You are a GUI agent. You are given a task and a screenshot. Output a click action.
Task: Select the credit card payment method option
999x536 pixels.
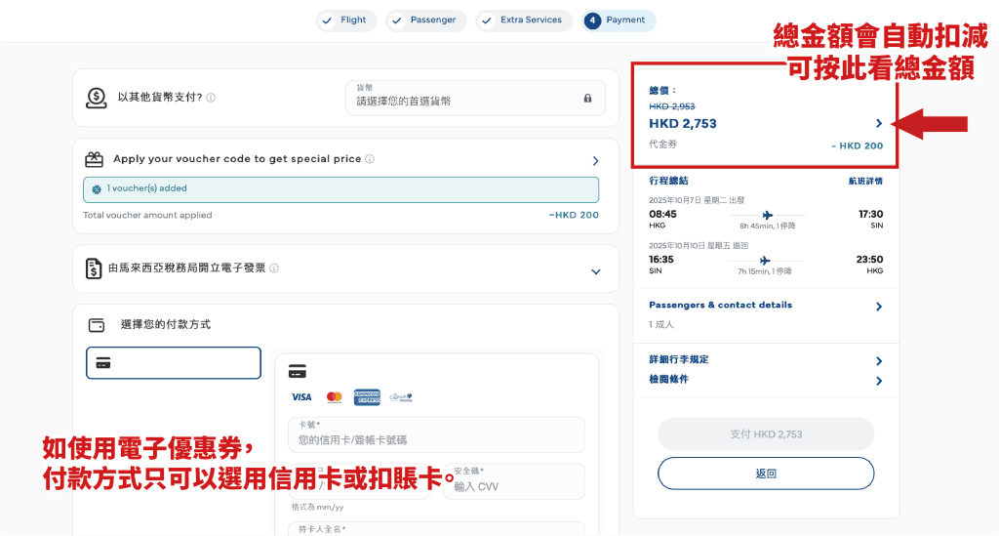[x=173, y=363]
